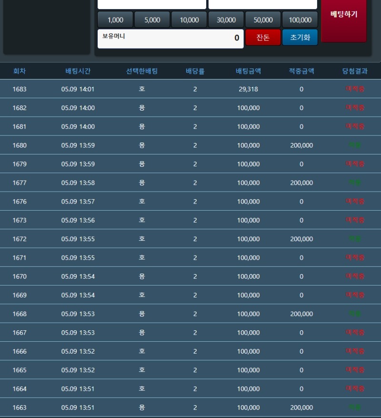Click 200,000 payout in round 1668 row
This screenshot has height=418, width=381.
pos(301,314)
